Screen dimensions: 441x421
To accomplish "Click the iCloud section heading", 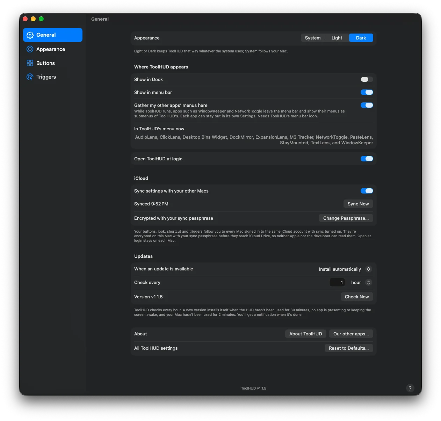I will pos(141,178).
